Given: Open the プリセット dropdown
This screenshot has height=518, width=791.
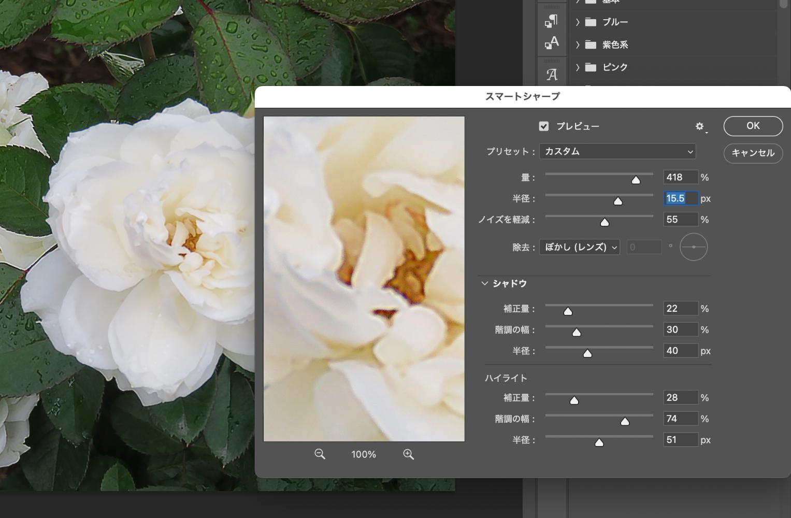Looking at the screenshot, I should (617, 151).
